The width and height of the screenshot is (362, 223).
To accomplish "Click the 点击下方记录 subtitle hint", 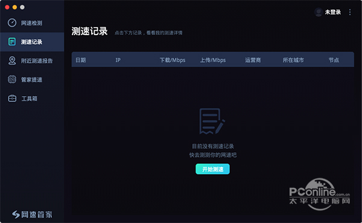I will point(148,33).
